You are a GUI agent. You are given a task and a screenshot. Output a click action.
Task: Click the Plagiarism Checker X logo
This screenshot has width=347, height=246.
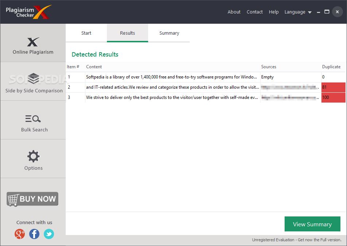(x=28, y=12)
